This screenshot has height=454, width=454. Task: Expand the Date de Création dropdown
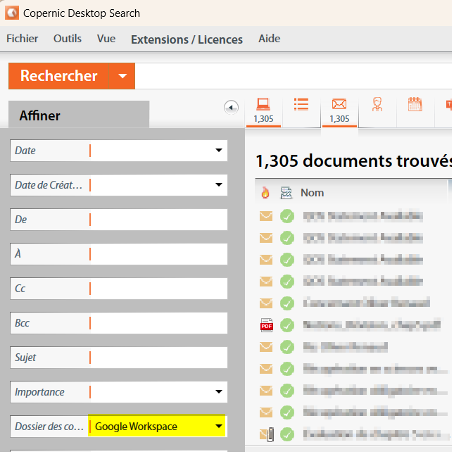pyautogui.click(x=218, y=185)
